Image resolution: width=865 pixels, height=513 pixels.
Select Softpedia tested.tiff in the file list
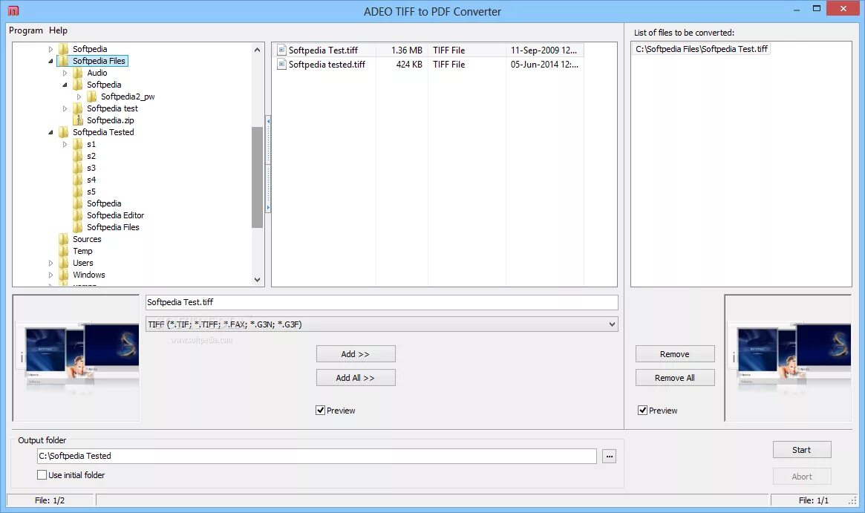tap(327, 65)
